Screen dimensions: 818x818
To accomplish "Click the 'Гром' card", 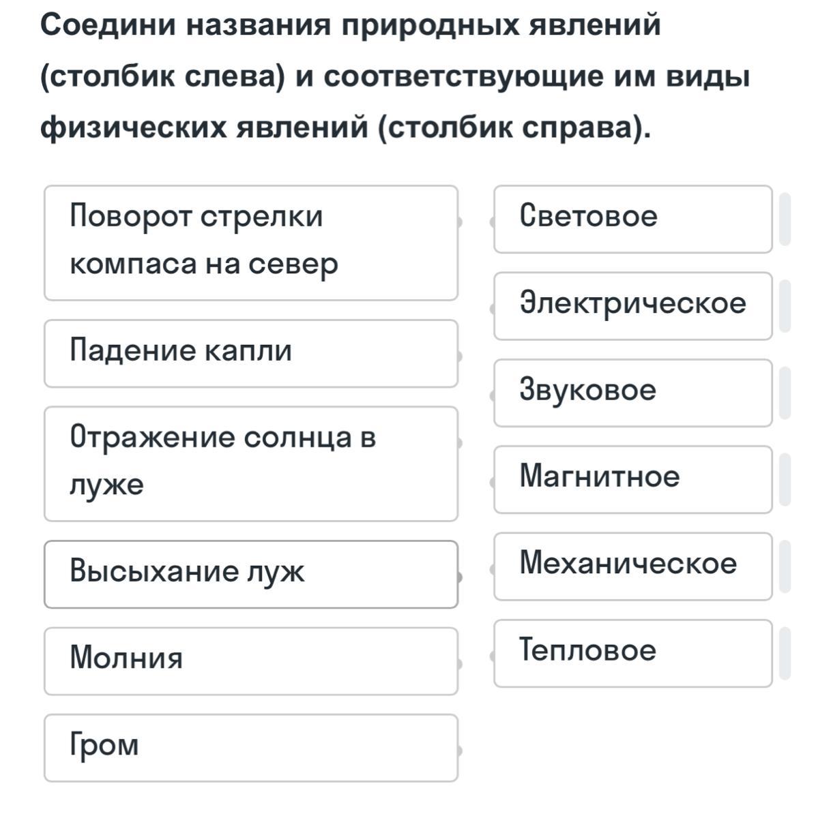I will [250, 747].
